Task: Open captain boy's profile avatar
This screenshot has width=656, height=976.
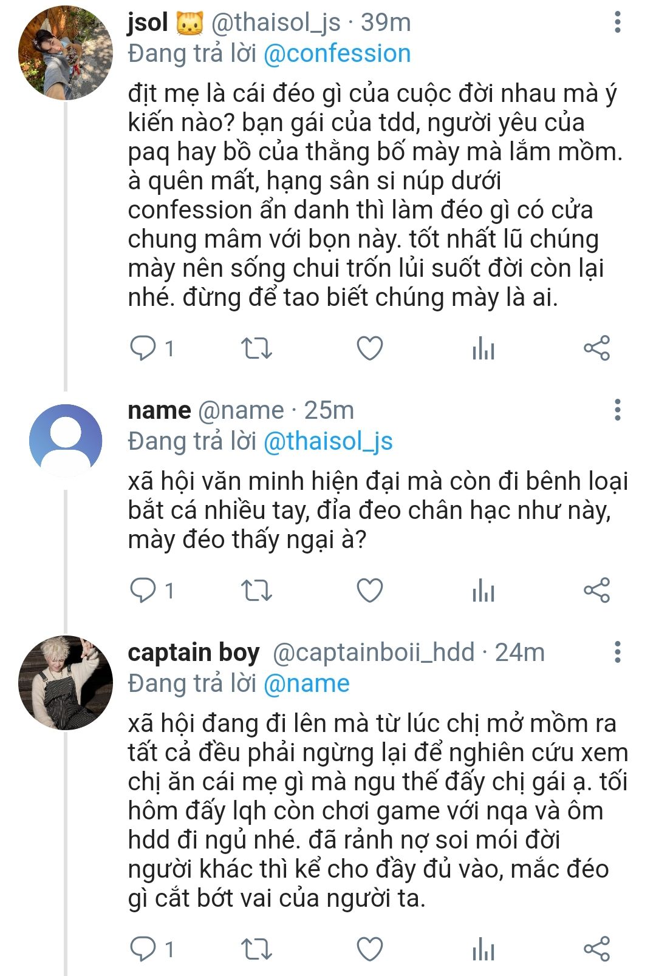Action: coord(66,683)
